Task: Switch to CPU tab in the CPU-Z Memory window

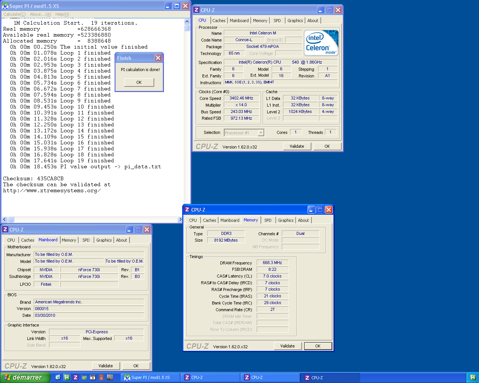Action: tap(193, 220)
